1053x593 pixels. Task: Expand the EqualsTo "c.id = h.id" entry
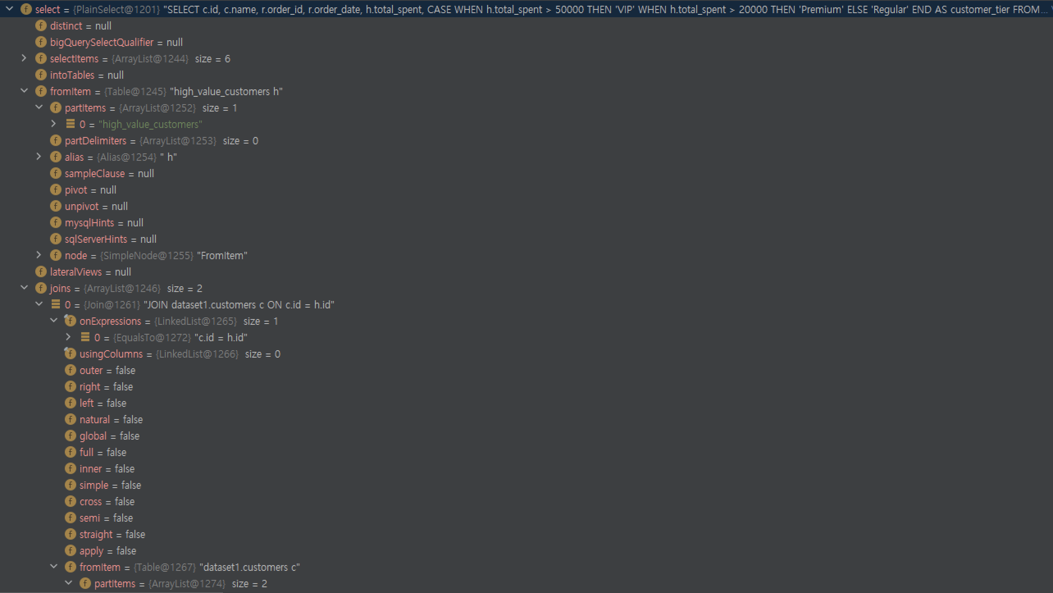pyautogui.click(x=68, y=337)
